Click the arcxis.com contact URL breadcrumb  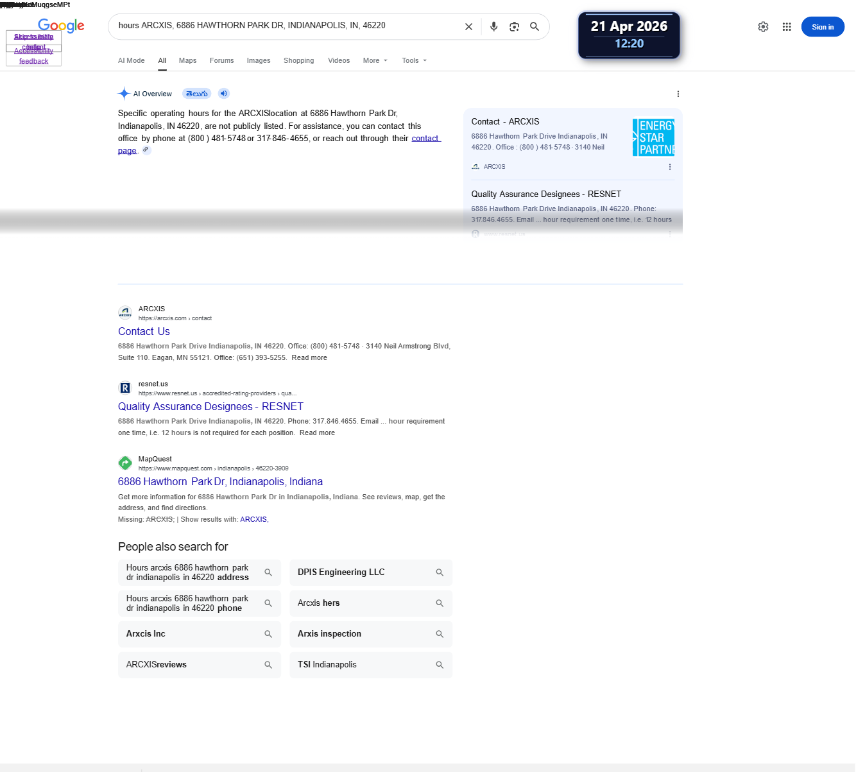tap(175, 318)
